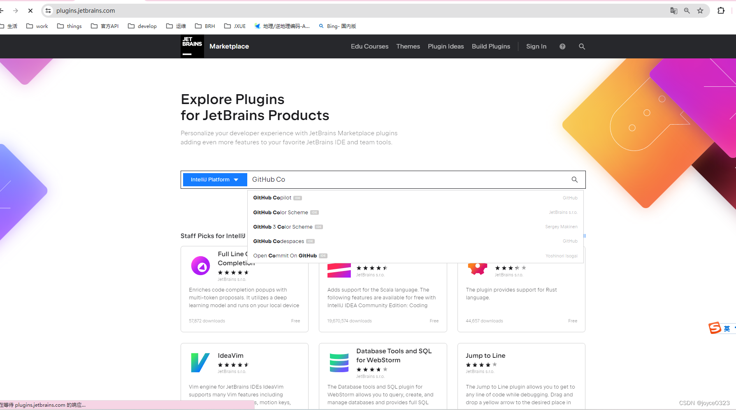Click the Sogou input method S icon
Screen dimensions: 736x410
[x=715, y=328]
